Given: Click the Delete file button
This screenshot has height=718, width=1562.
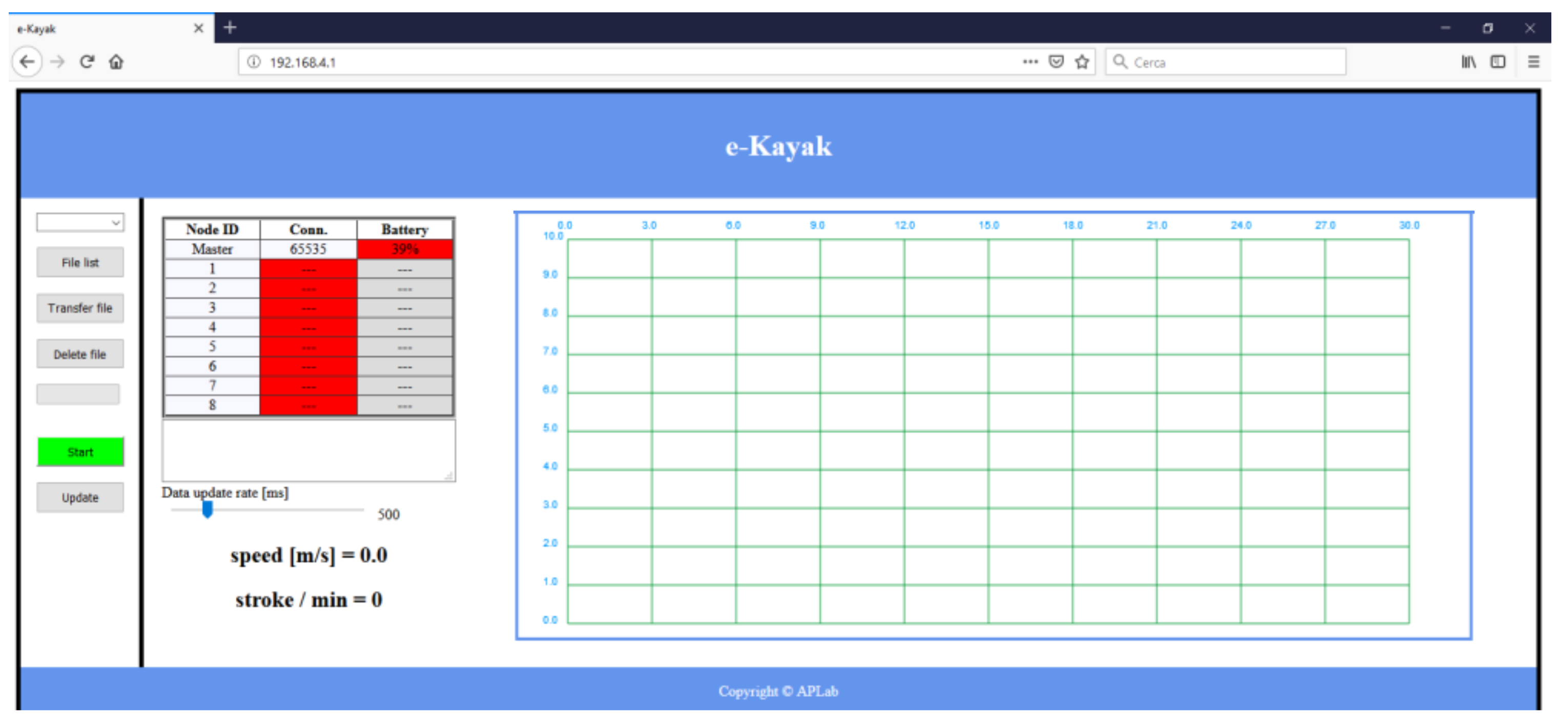Looking at the screenshot, I should [x=80, y=354].
